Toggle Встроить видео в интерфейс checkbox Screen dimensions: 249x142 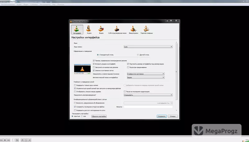(x=94, y=64)
